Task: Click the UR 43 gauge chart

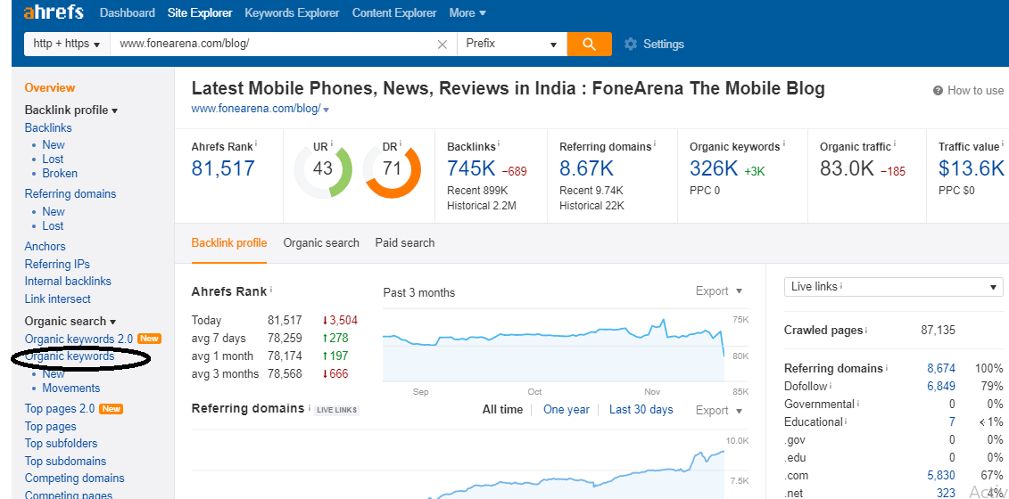Action: [x=323, y=170]
